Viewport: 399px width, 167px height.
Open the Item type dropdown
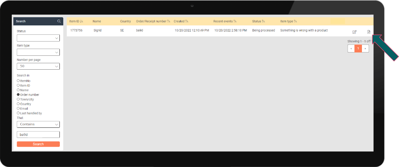[38, 52]
